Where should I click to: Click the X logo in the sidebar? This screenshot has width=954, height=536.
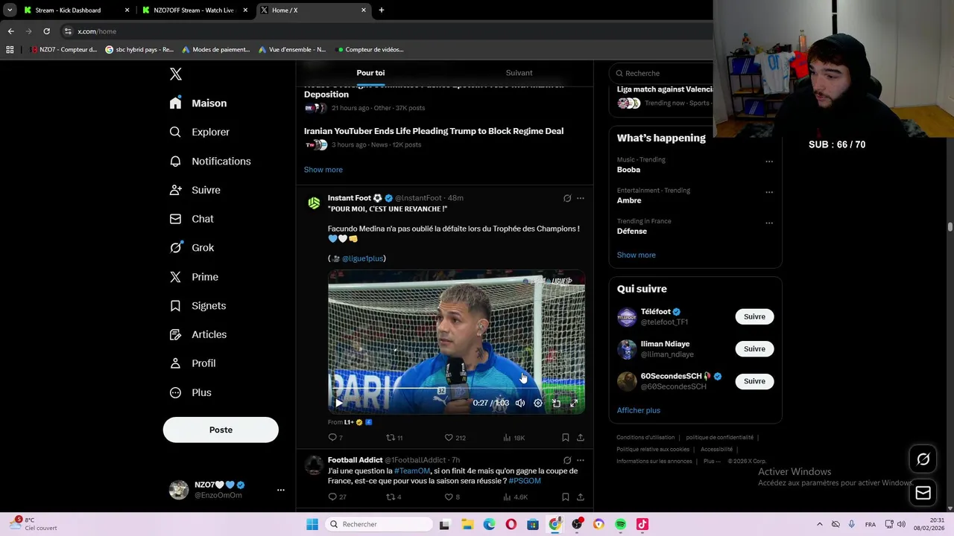click(176, 74)
